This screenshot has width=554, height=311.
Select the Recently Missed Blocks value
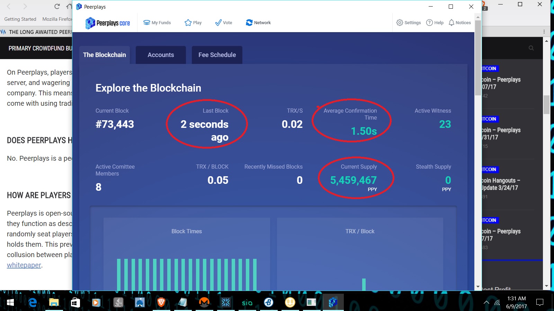tap(300, 180)
